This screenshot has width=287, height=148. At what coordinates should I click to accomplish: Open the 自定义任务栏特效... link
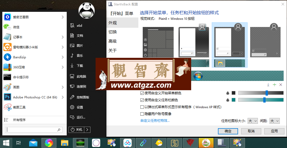(x=155, y=121)
